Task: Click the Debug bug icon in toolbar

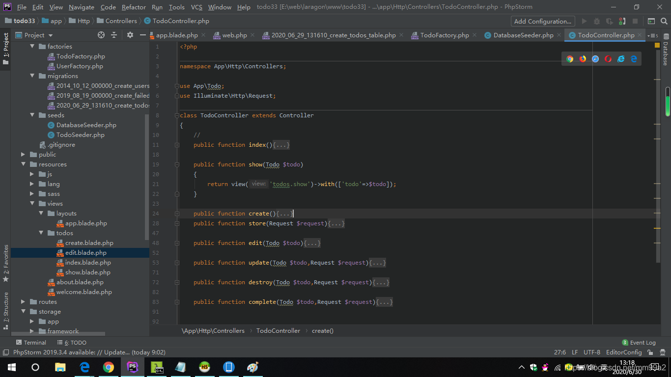Action: 597,21
